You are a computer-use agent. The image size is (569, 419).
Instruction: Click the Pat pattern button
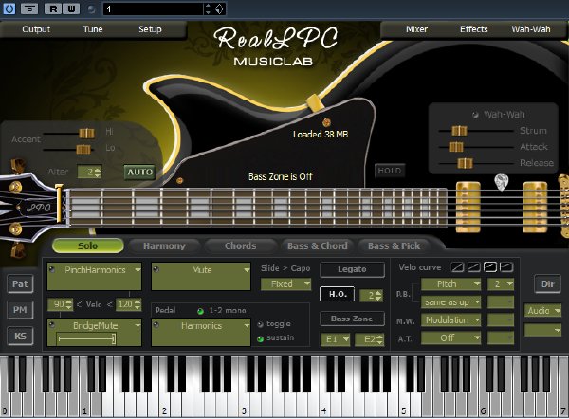[x=20, y=283]
